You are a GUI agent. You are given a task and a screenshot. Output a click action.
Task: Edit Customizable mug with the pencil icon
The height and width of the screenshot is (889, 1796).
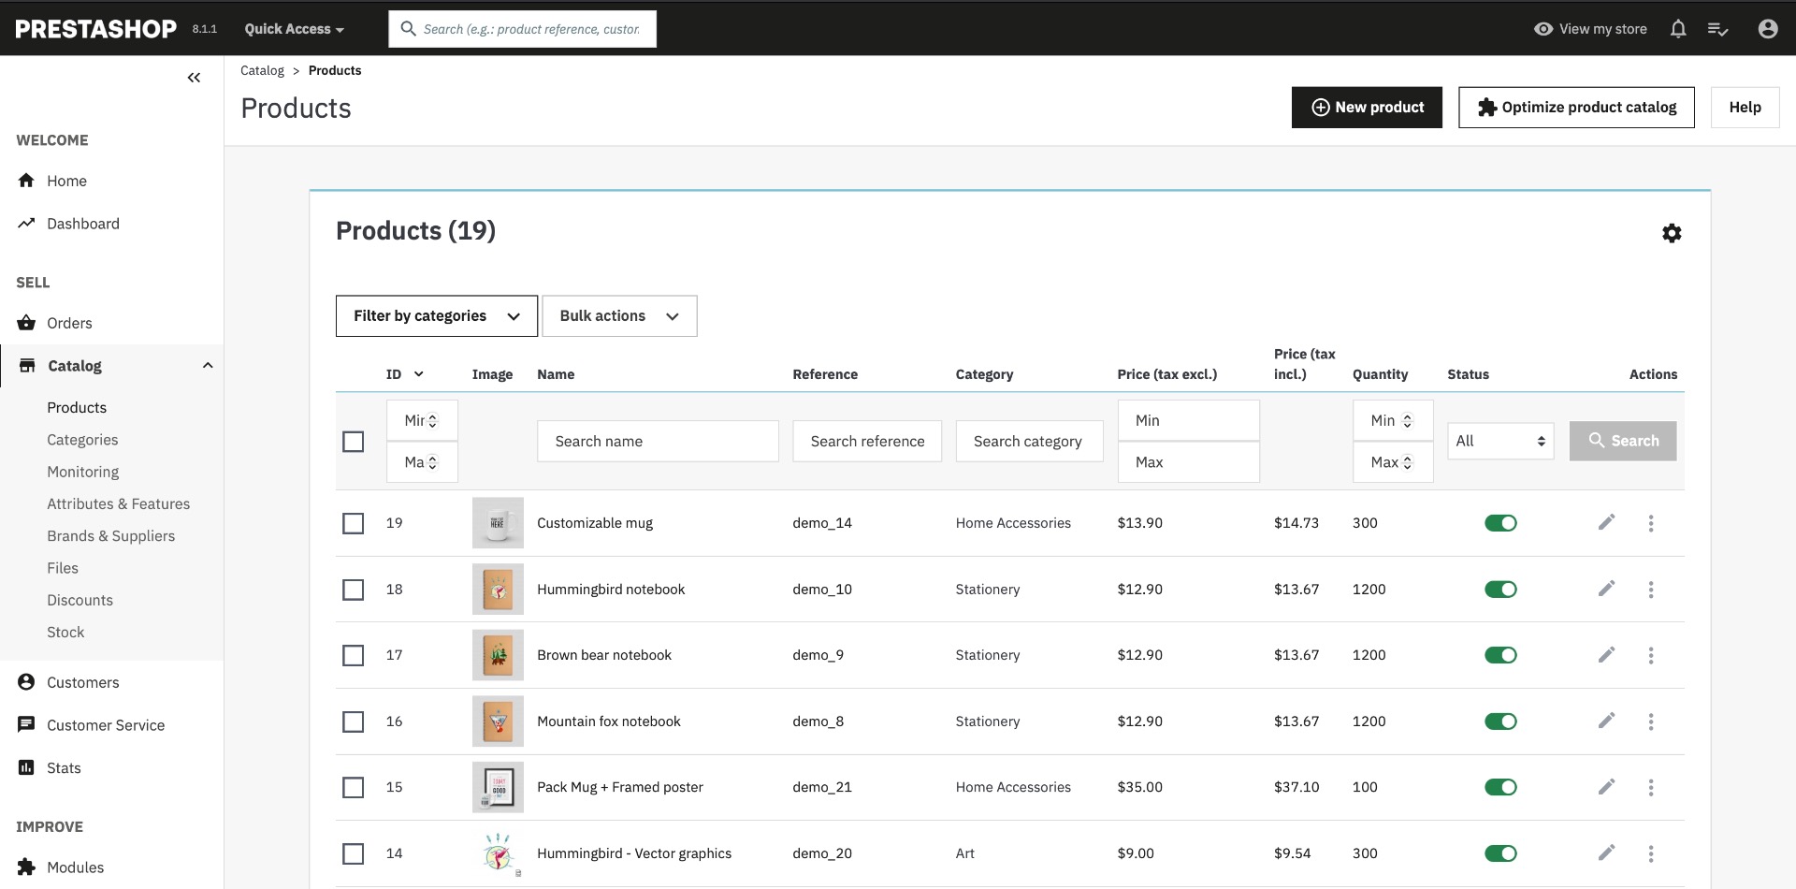click(1606, 523)
